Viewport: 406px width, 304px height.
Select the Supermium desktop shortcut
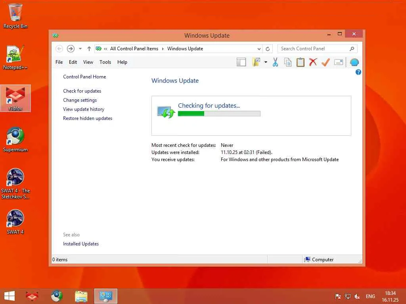15,140
